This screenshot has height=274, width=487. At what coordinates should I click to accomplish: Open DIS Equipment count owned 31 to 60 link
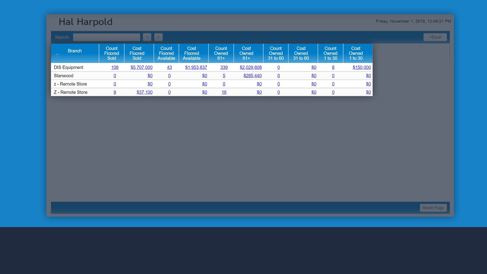(279, 67)
